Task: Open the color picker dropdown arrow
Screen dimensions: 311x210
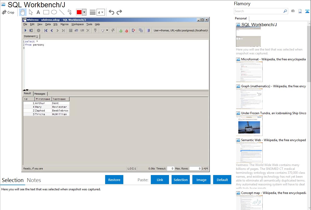Action: (84, 12)
